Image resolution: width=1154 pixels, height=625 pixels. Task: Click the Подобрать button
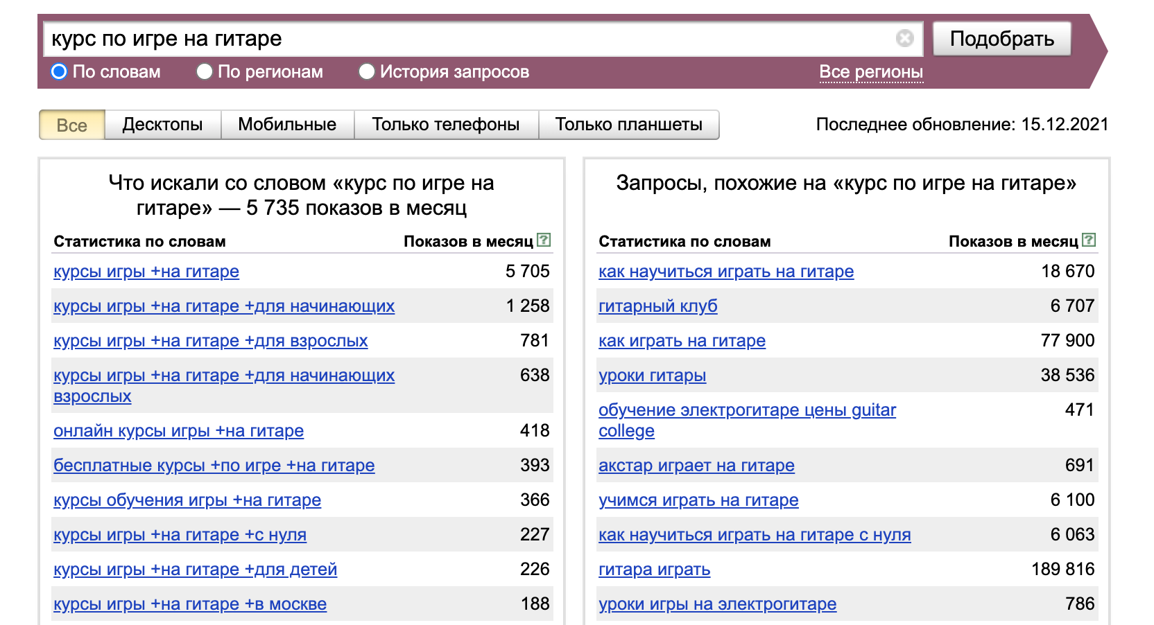[1002, 39]
